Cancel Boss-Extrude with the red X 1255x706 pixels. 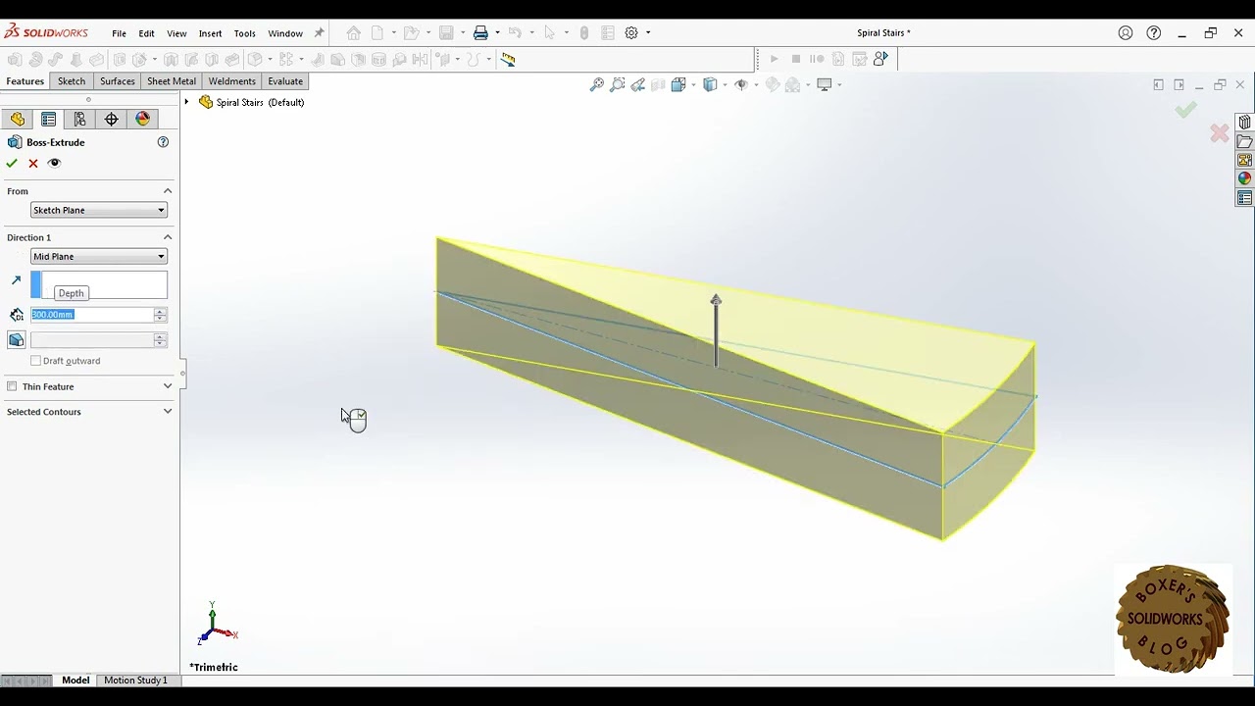33,163
